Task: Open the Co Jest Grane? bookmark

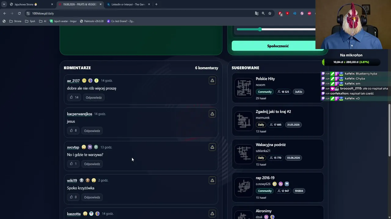Action: (121, 21)
